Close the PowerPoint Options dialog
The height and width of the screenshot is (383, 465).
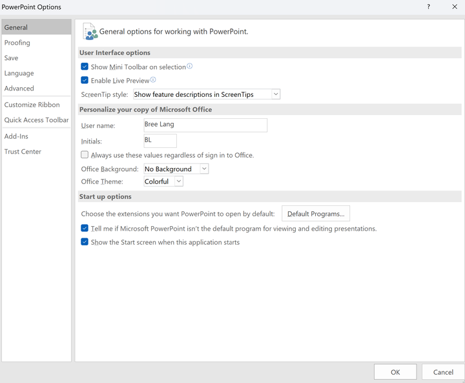[x=455, y=7]
